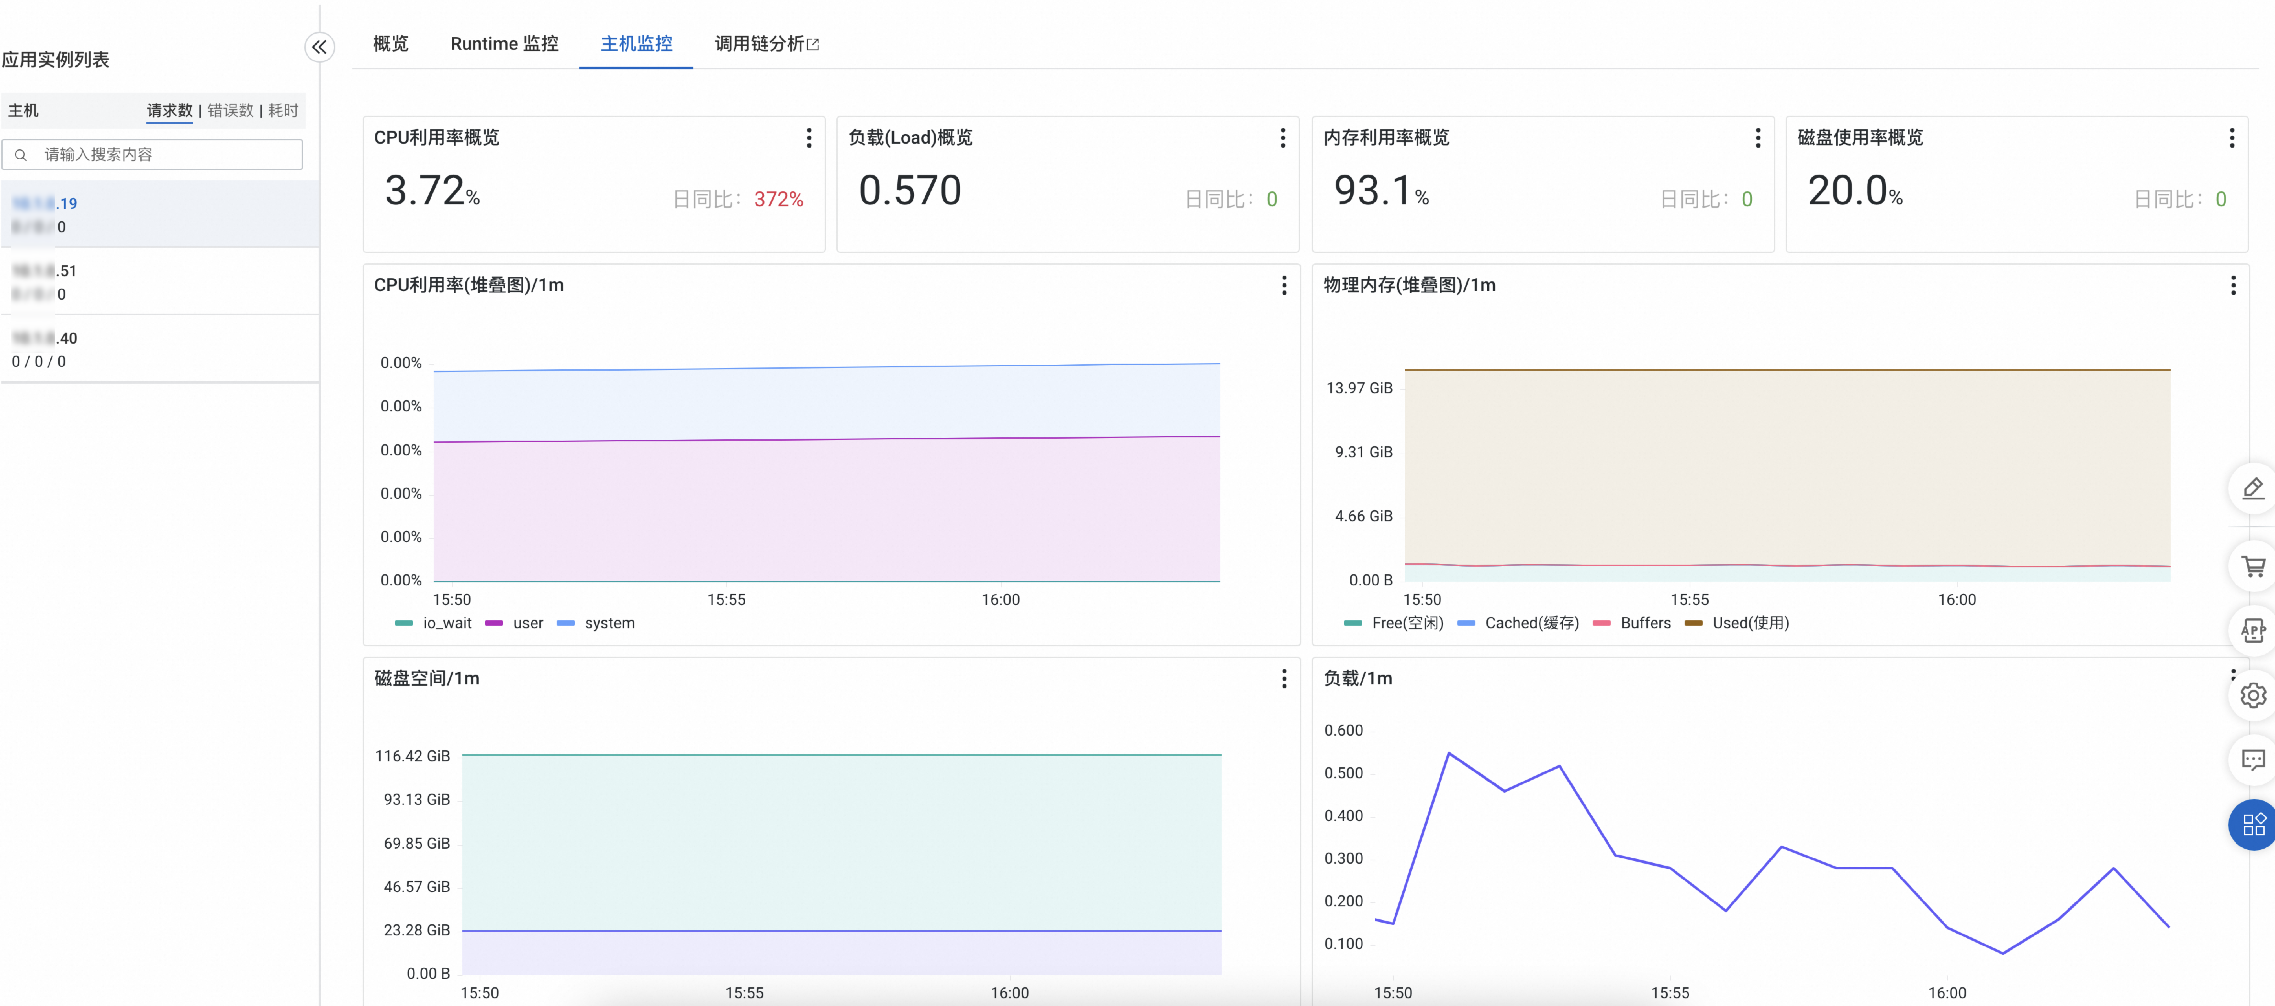Click Used(使用) legend color swatch
The width and height of the screenshot is (2275, 1006).
point(1693,623)
